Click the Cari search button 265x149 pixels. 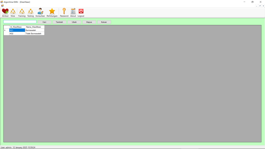tap(44, 22)
